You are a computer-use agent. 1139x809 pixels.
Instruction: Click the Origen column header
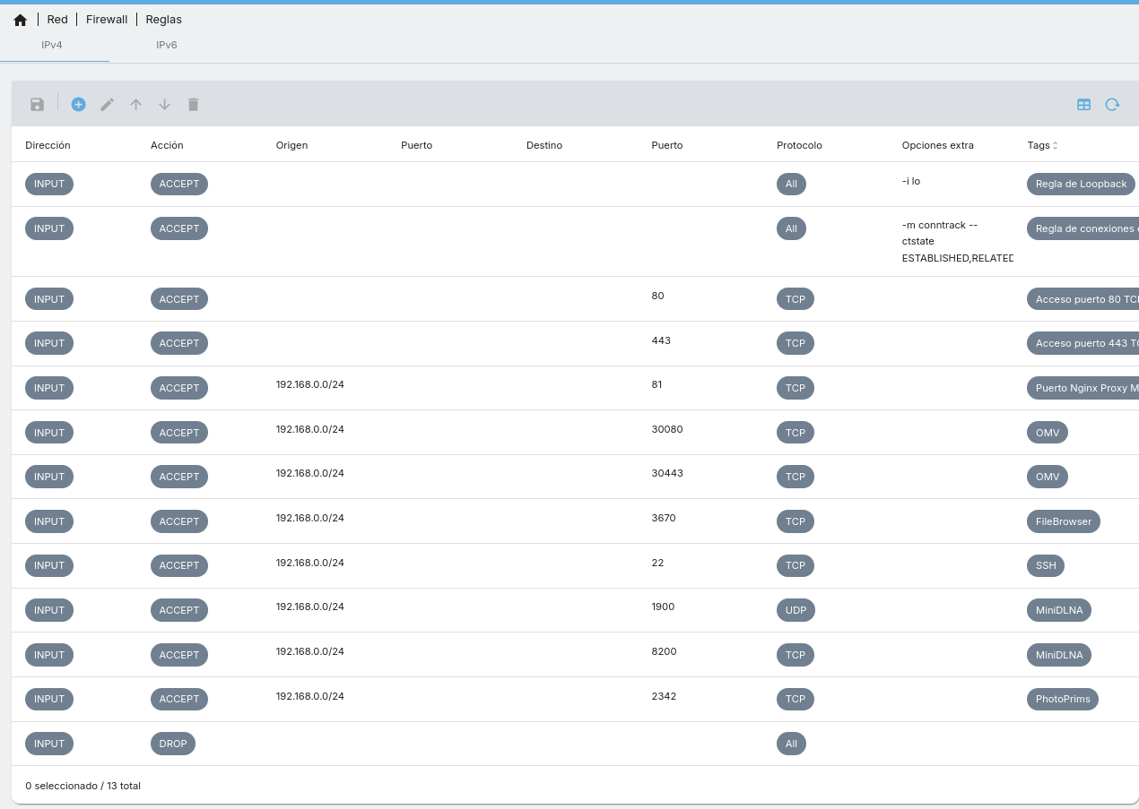[x=291, y=145]
